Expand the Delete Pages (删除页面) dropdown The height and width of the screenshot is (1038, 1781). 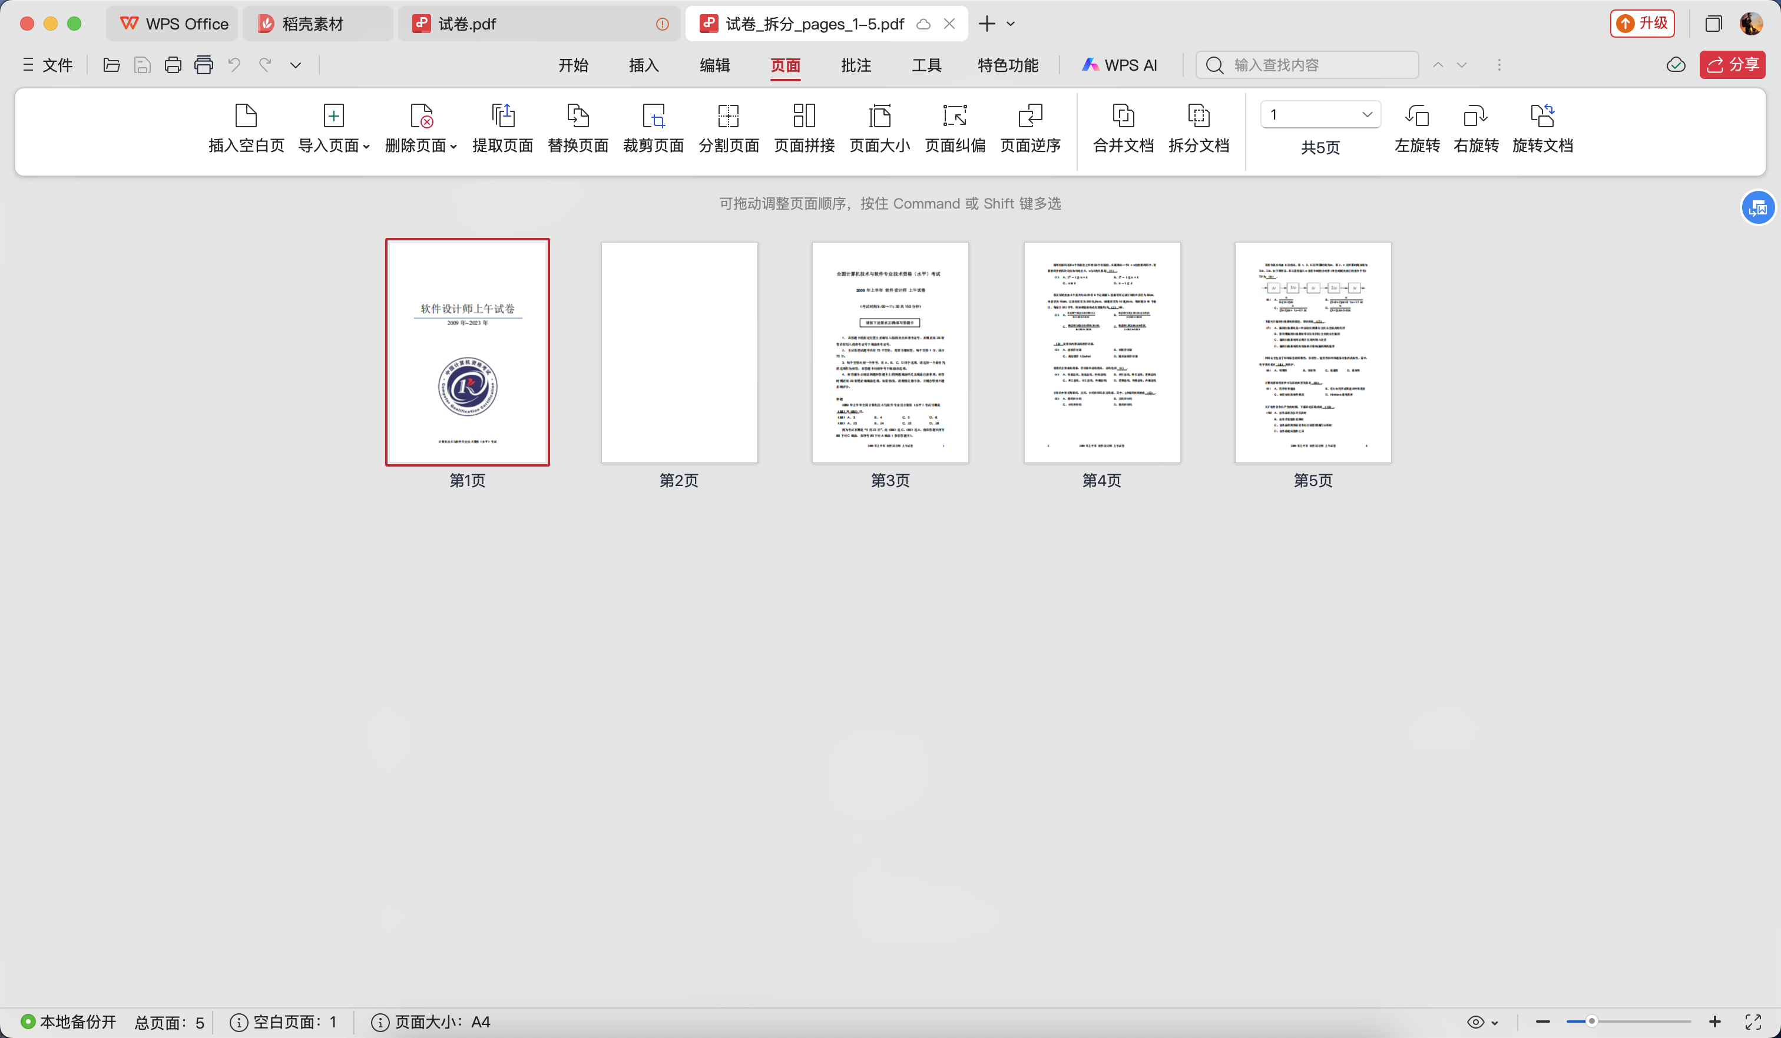pyautogui.click(x=453, y=146)
